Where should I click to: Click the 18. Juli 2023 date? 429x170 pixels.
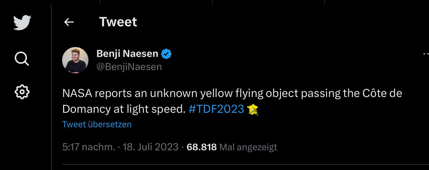click(151, 147)
